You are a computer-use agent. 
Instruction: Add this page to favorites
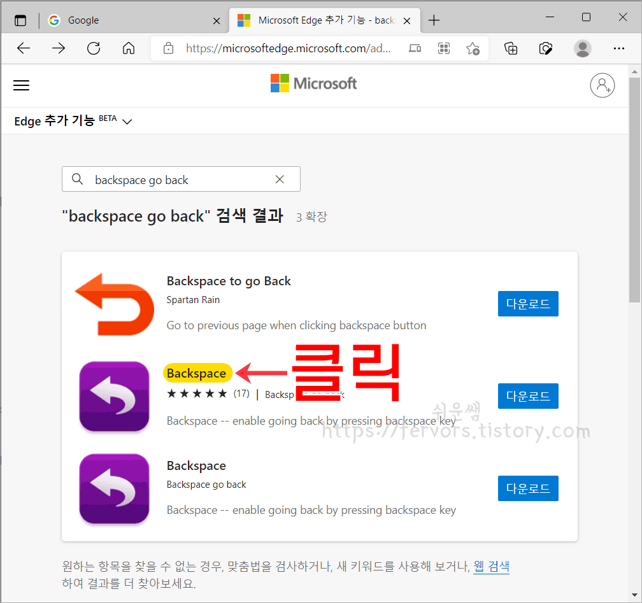click(473, 48)
